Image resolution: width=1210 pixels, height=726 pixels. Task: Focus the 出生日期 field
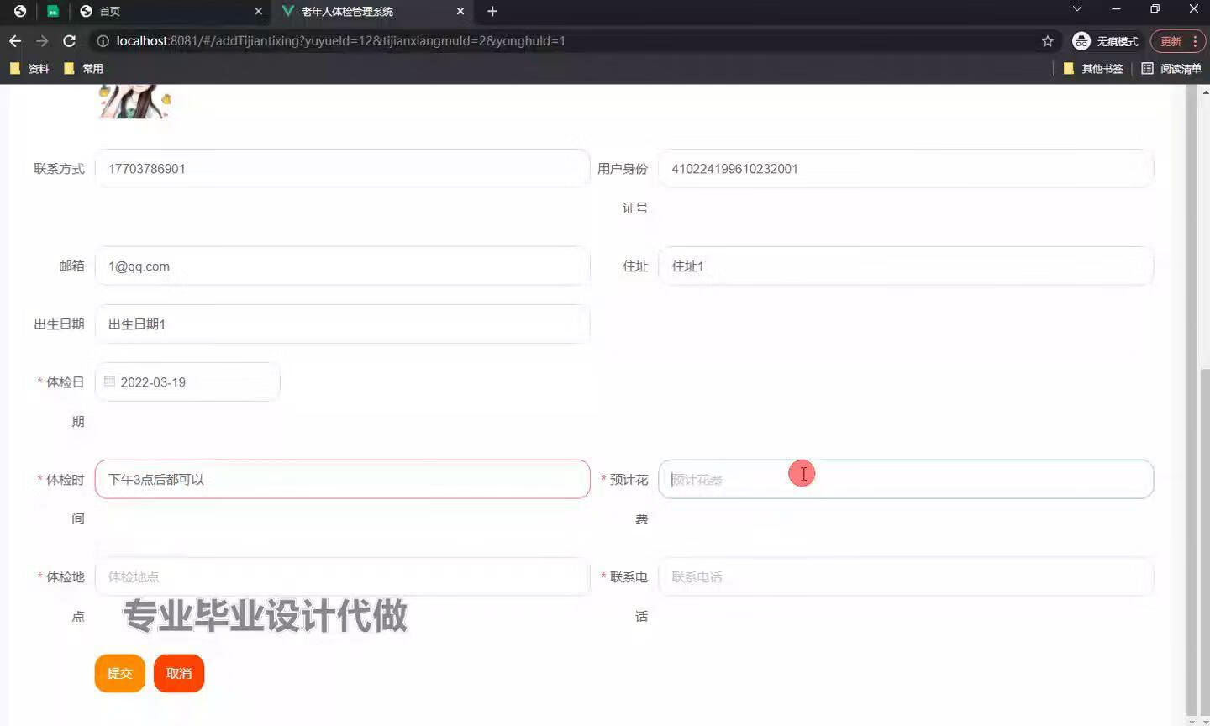[x=342, y=324]
